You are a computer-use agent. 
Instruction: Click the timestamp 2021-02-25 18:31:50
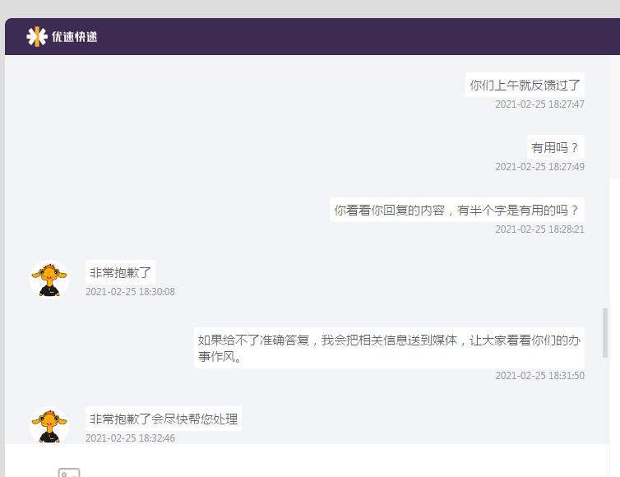539,375
